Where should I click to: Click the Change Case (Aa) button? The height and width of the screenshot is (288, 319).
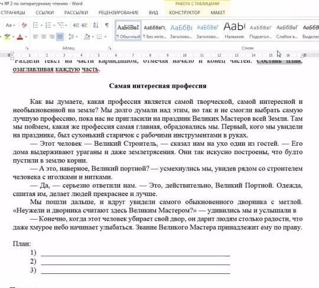point(9,25)
